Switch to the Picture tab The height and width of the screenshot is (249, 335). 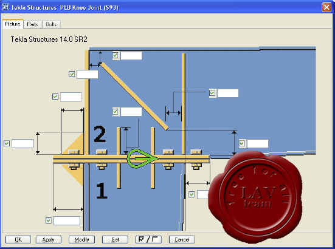point(13,24)
